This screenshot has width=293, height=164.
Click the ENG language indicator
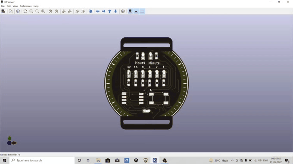pyautogui.click(x=265, y=161)
